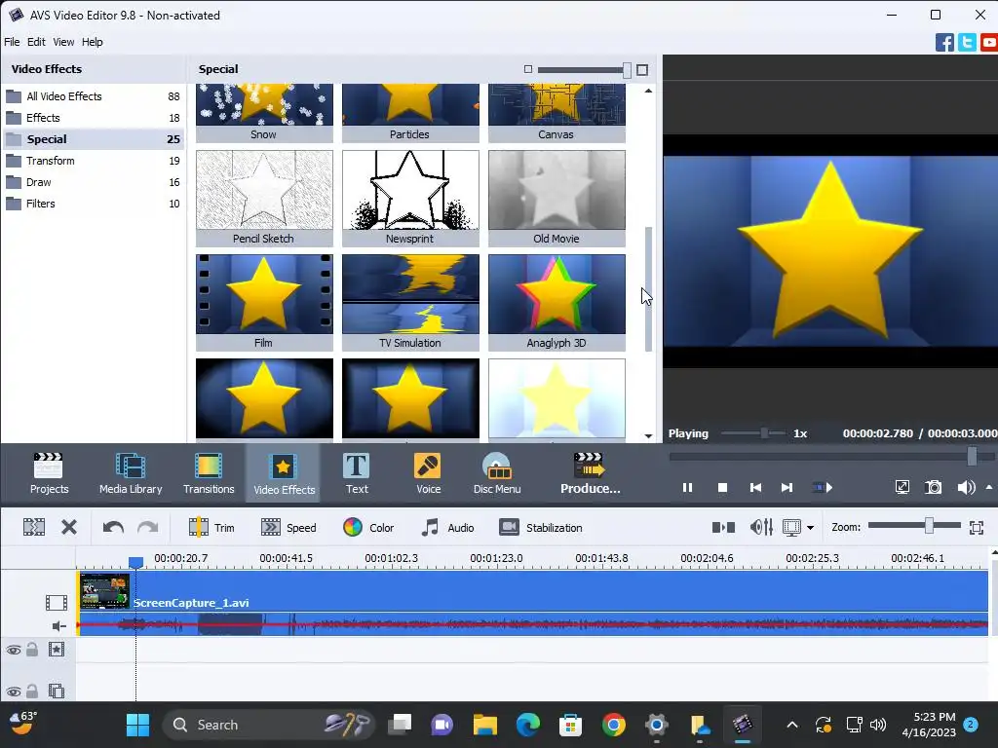
Task: Lock the video effects track
Action: tap(32, 650)
